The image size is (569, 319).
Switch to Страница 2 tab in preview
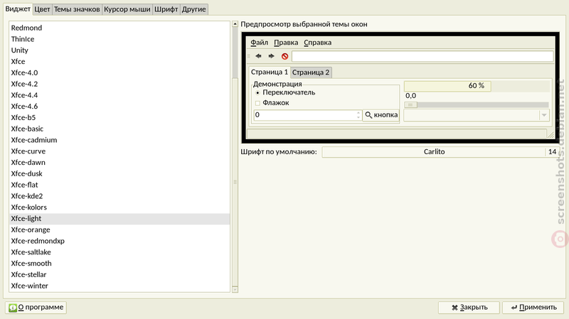(x=311, y=72)
